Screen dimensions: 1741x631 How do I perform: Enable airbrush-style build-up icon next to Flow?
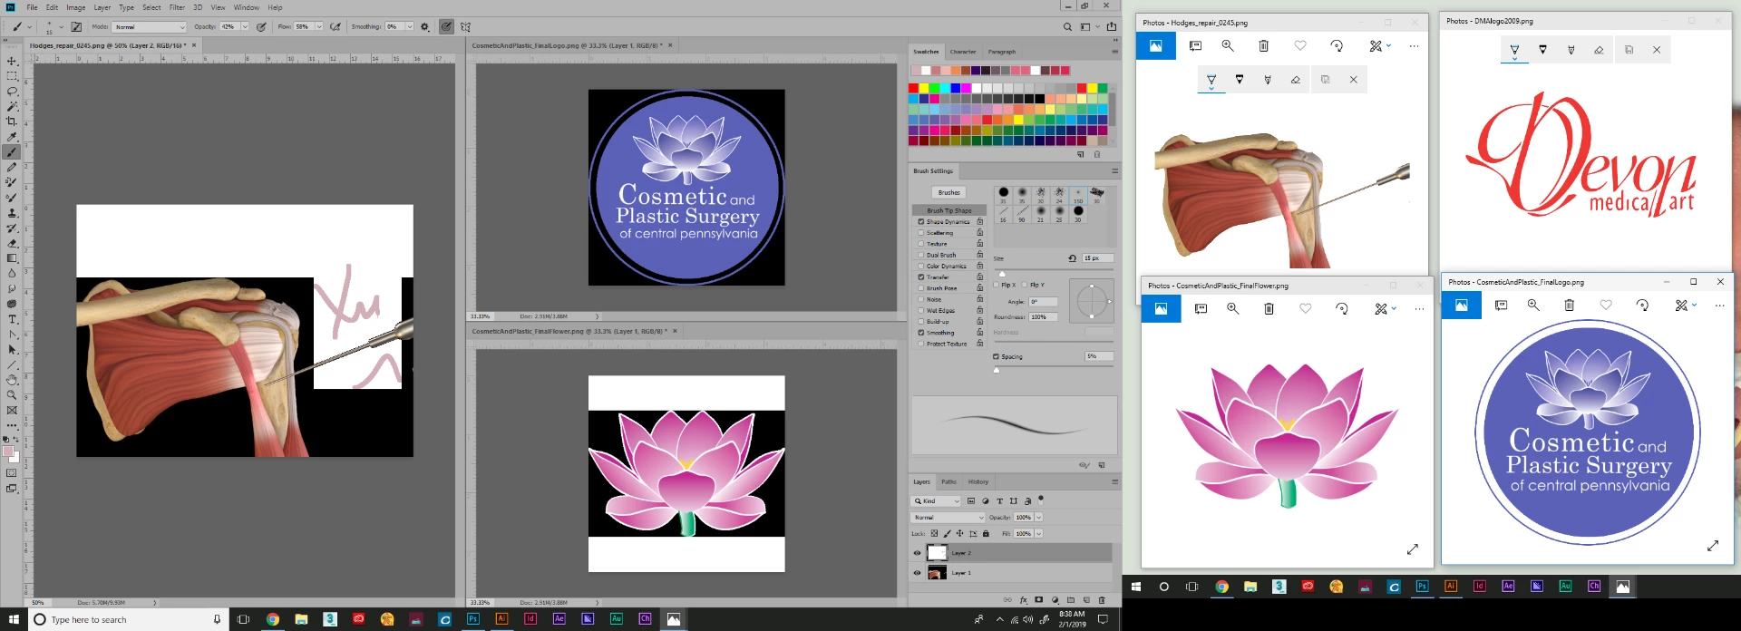click(336, 27)
